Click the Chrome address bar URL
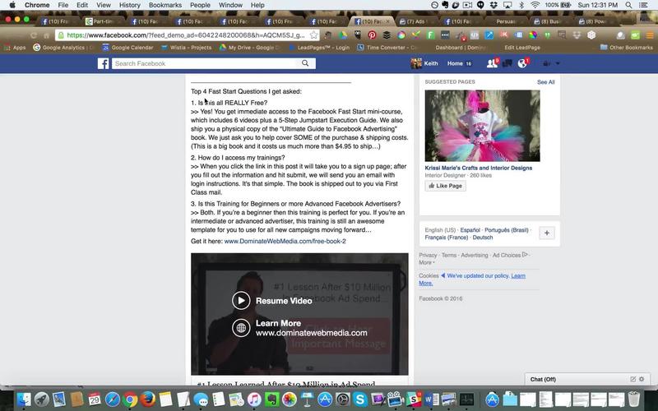The image size is (658, 411). tap(186, 35)
